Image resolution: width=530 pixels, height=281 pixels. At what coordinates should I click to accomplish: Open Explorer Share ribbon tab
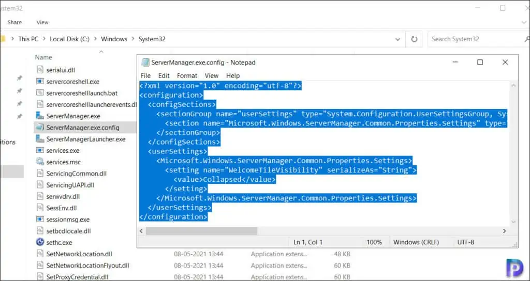[x=14, y=22]
